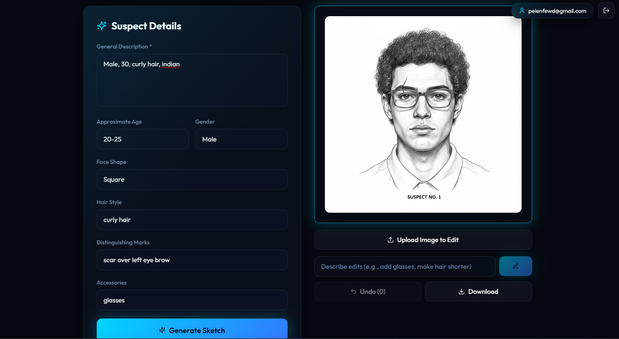This screenshot has width=619, height=339.
Task: Select the Gender field showing Male
Action: click(x=241, y=139)
